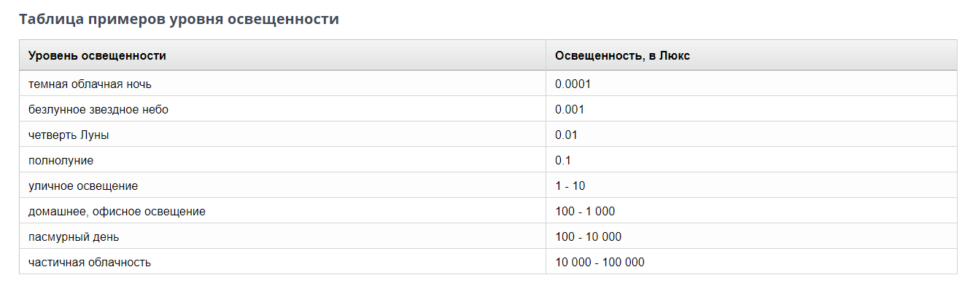
Task: Click the 'пасмурный день' cell
Action: pos(283,236)
